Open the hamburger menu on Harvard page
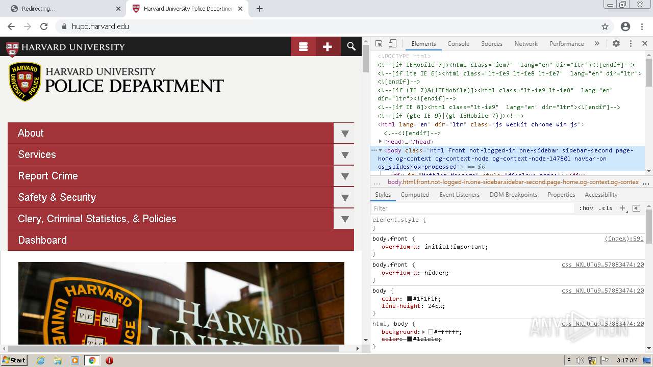Image resolution: width=653 pixels, height=367 pixels. click(303, 46)
